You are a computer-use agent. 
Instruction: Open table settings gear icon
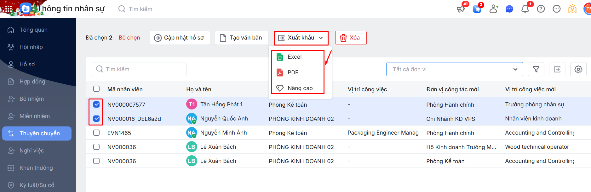click(x=578, y=69)
